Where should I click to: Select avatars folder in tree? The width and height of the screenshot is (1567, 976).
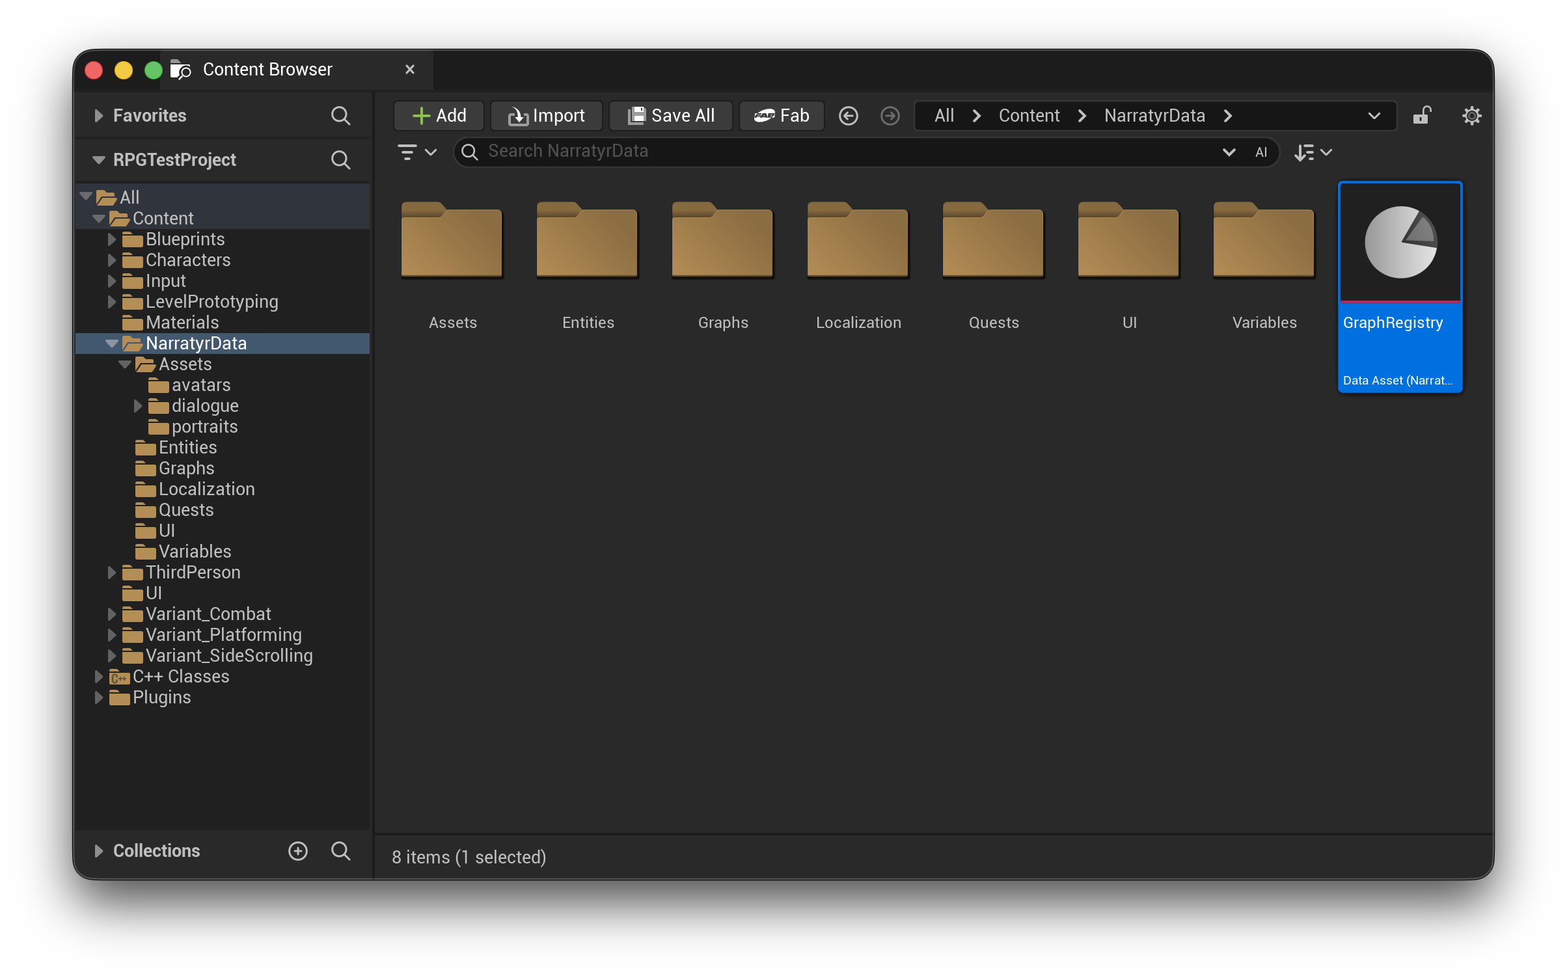tap(201, 385)
